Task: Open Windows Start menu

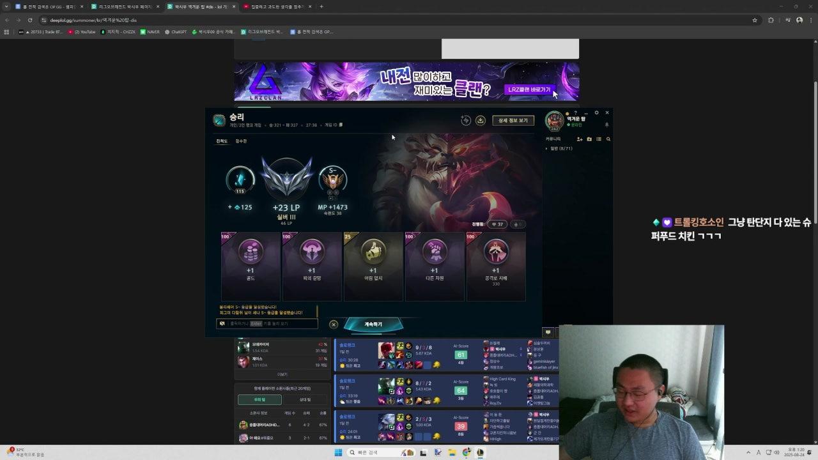Action: point(338,452)
